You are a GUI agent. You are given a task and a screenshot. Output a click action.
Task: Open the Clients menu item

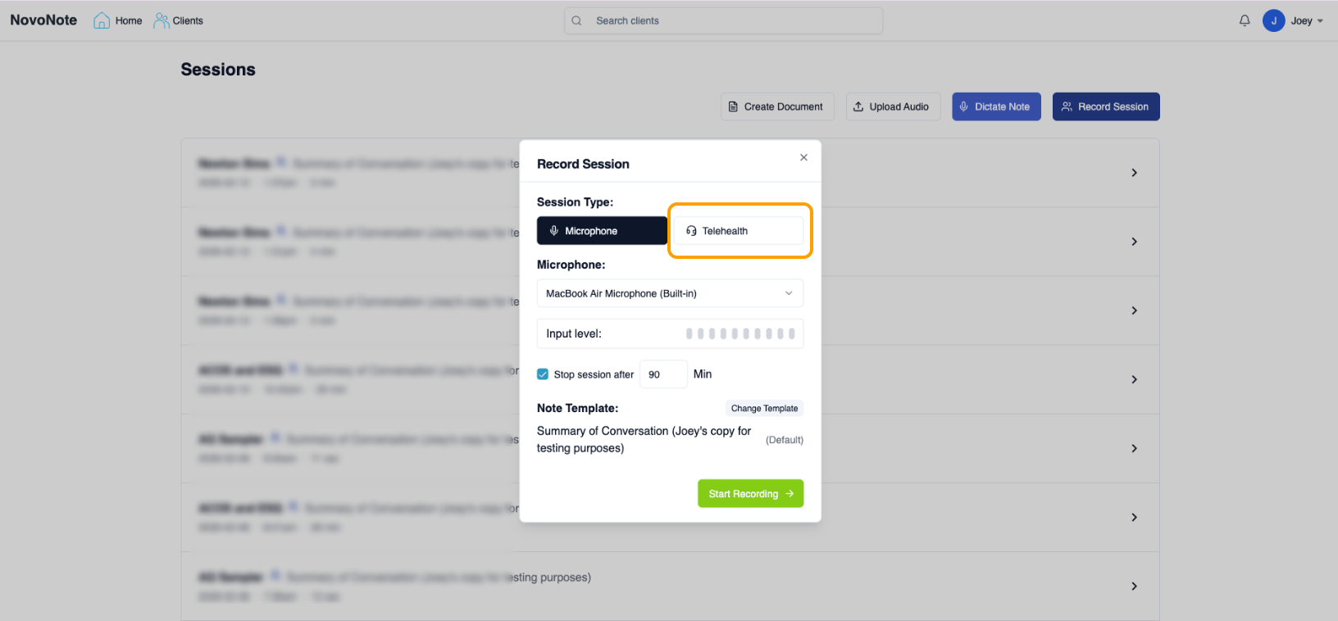[188, 20]
